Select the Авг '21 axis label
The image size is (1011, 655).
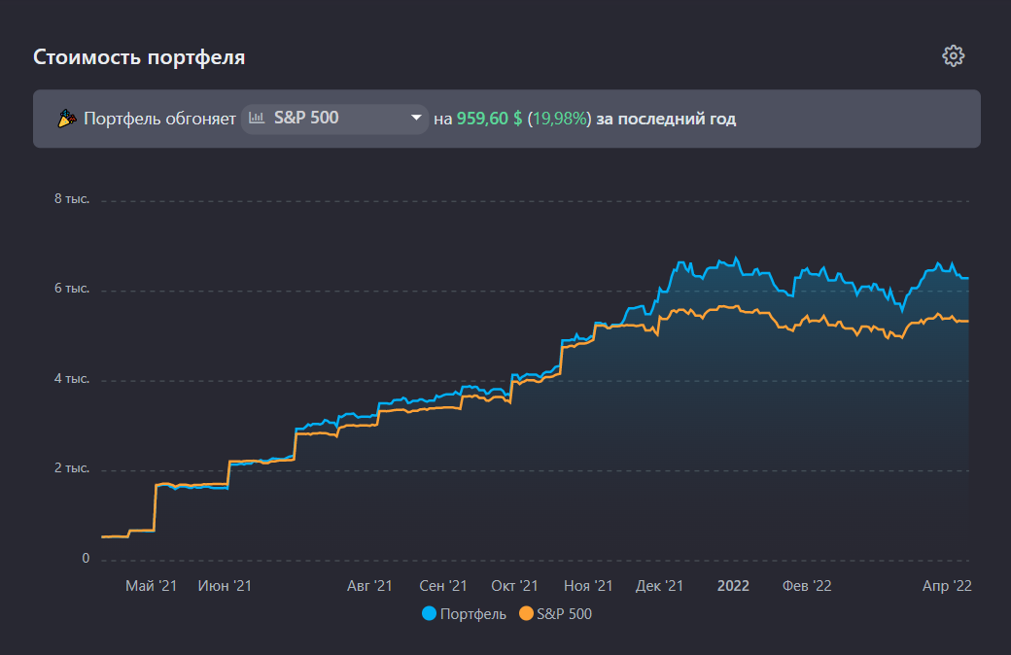pos(369,586)
